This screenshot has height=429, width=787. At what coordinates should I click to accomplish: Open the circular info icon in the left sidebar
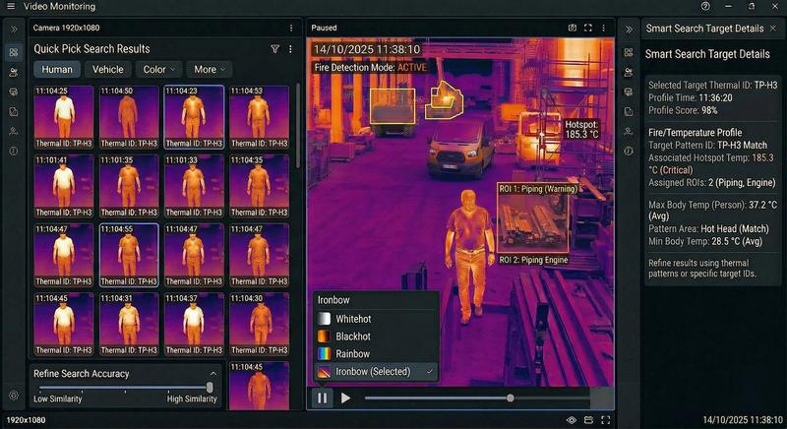point(14,151)
